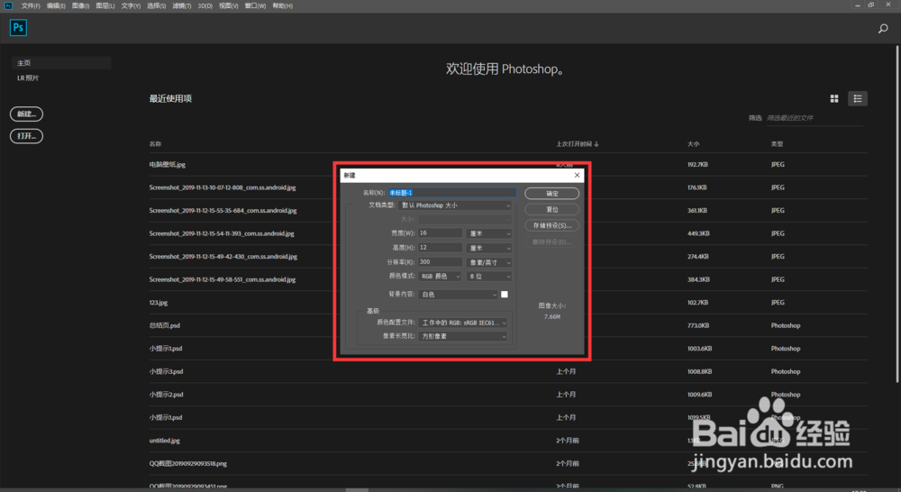Click the 名称 column header
The width and height of the screenshot is (901, 492).
[x=155, y=144]
